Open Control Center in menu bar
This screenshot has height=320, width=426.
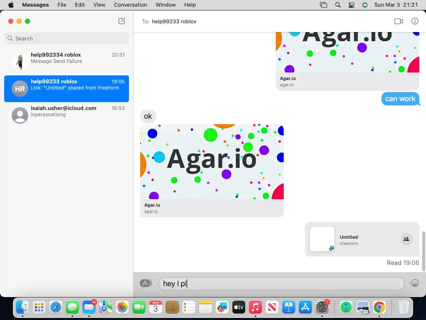351,5
